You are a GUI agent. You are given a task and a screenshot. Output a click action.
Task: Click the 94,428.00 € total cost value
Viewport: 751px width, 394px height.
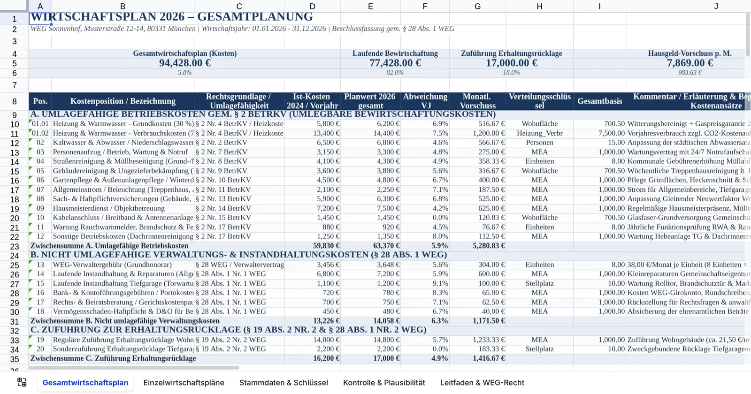(184, 63)
